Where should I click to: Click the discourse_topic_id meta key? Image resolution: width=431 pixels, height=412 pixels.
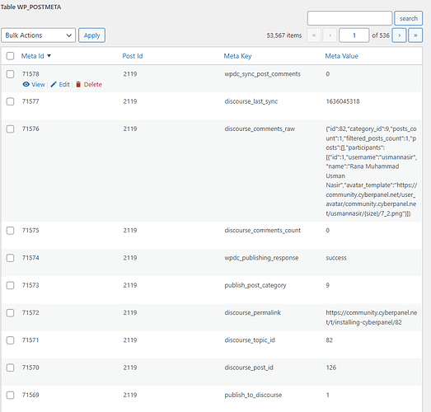pyautogui.click(x=250, y=340)
